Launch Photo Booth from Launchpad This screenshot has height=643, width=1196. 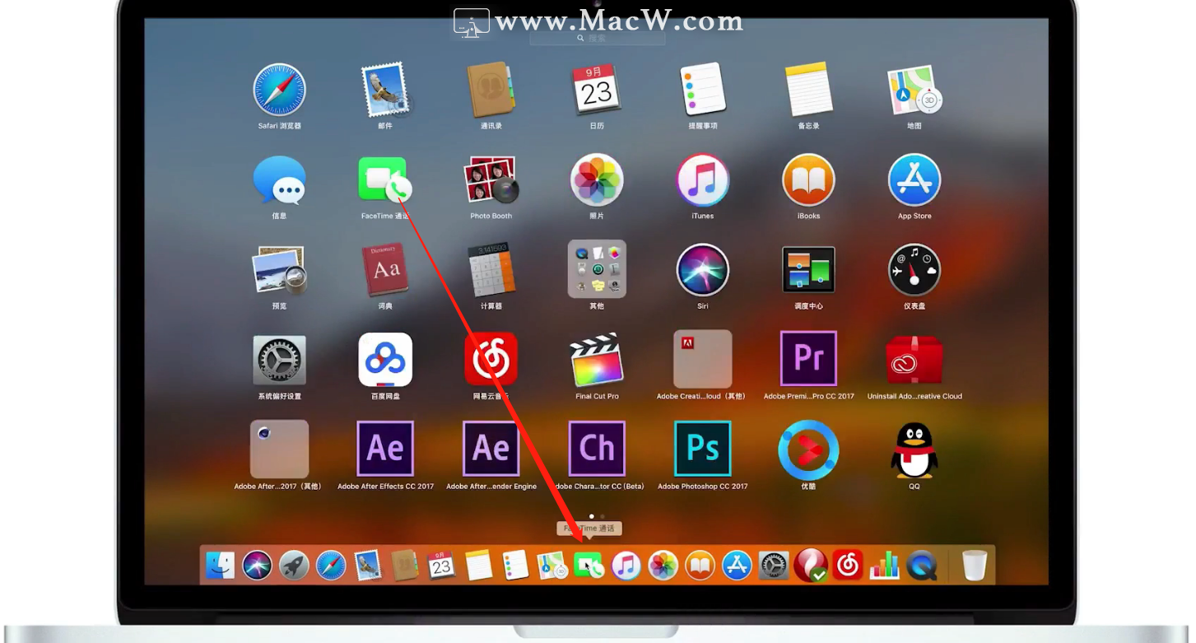click(491, 179)
